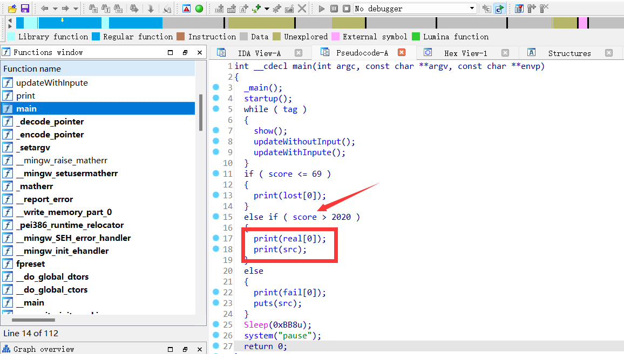Viewport: 624px width, 354px height.
Task: Toggle breakpoint dot on line 3
Action: [216, 87]
